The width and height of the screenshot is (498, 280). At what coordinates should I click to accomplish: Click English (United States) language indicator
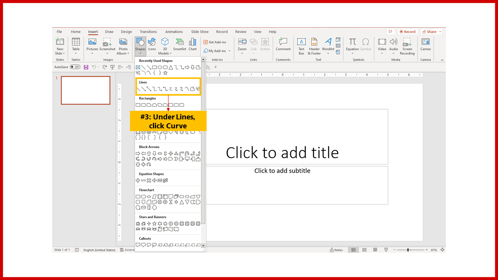tap(99, 250)
